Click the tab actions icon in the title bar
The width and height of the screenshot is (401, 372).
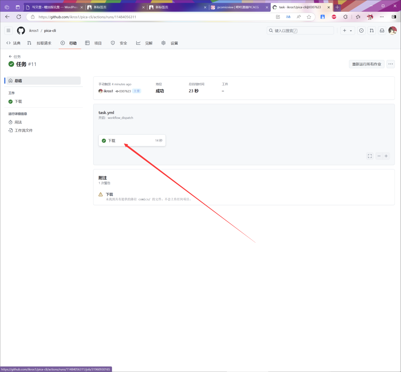(x=18, y=7)
